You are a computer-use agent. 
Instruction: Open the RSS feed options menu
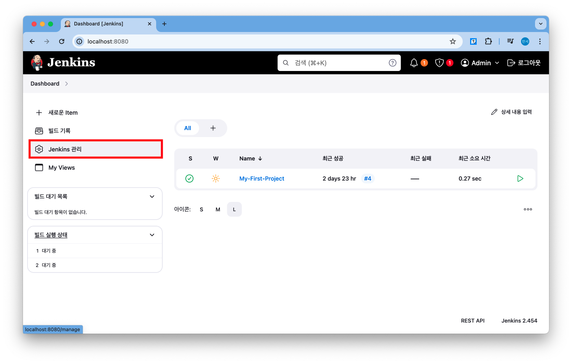pos(528,209)
